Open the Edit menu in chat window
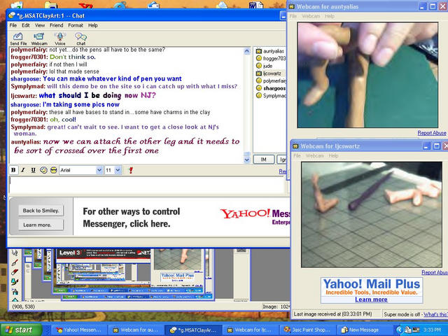The image size is (448, 336). 26,25
